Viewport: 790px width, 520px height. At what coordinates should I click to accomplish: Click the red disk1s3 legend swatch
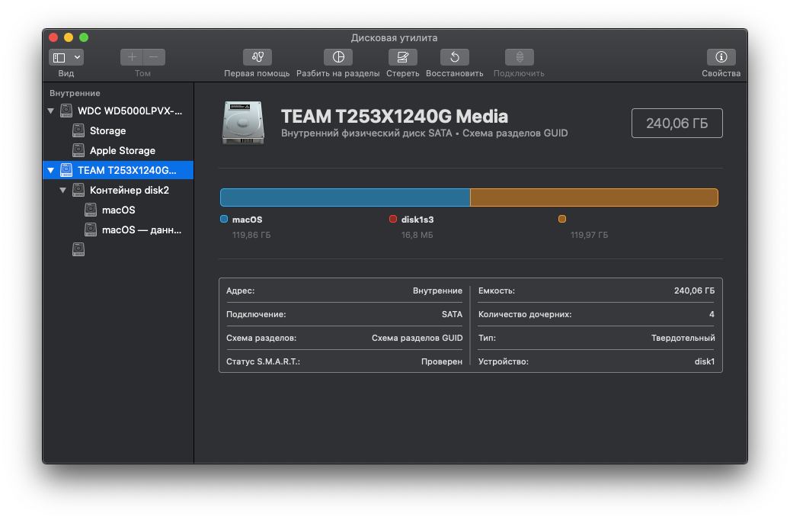[x=393, y=219]
